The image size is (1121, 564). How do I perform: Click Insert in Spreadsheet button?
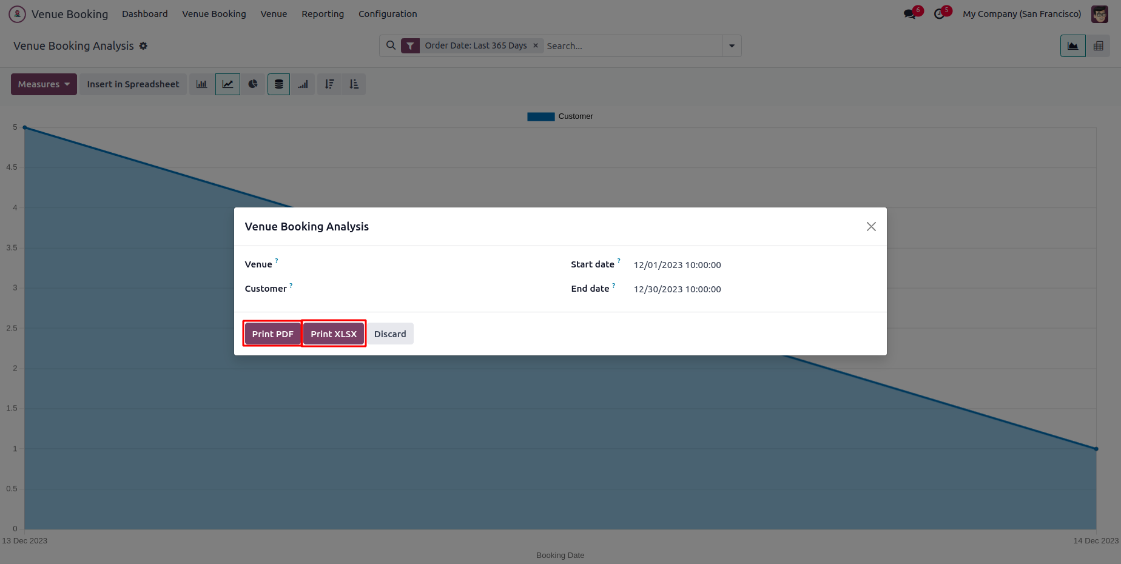[133, 84]
